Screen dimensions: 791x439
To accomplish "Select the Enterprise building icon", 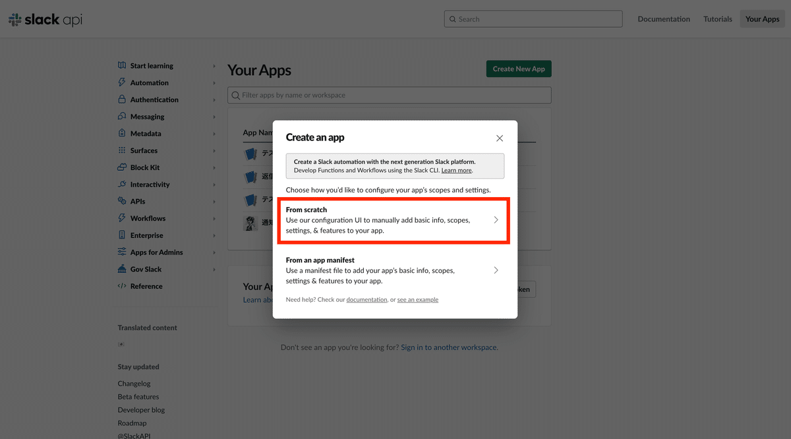I will point(122,235).
